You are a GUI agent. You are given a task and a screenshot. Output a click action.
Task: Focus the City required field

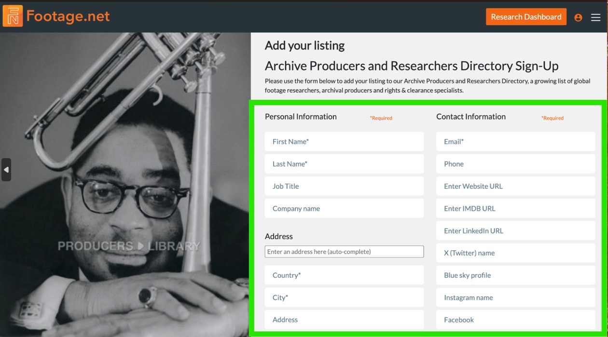pos(344,297)
